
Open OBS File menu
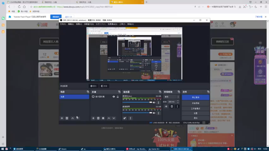click(63, 24)
